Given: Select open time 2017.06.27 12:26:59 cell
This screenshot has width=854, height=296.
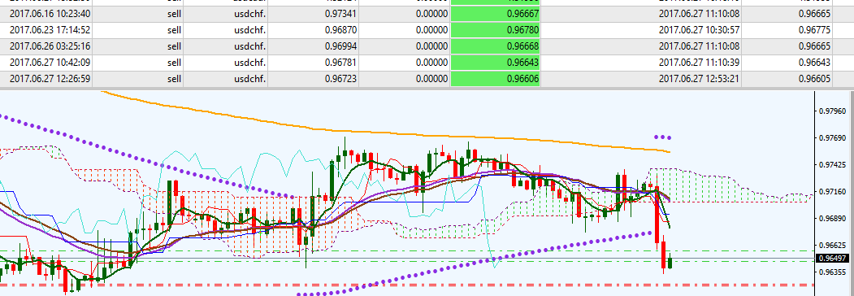Looking at the screenshot, I should click(50, 80).
